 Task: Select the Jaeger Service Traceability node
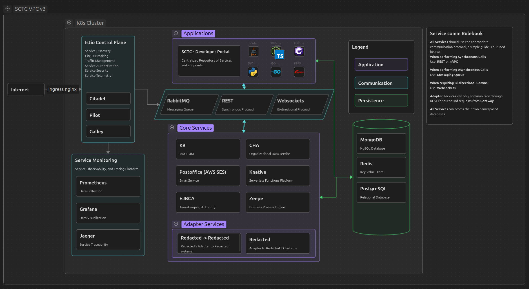108,240
